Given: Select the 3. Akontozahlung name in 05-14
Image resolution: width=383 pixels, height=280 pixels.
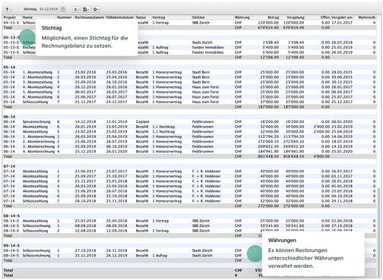Looking at the screenshot, I should pyautogui.click(x=37, y=82).
